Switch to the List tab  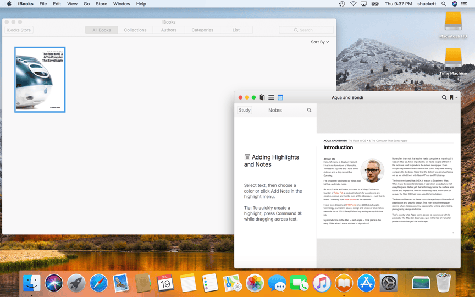[x=236, y=30]
